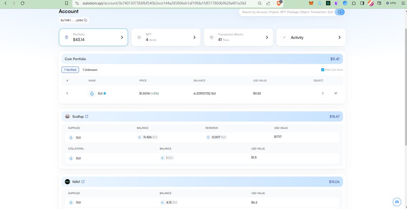Select the Portfolio $43.14 card

[x=93, y=37]
